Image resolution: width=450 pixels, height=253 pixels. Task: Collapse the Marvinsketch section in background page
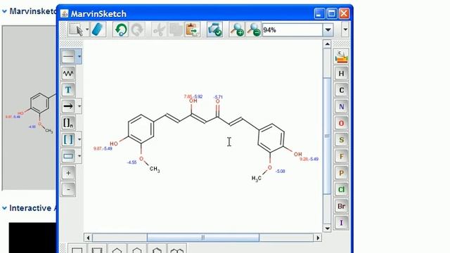click(x=5, y=11)
